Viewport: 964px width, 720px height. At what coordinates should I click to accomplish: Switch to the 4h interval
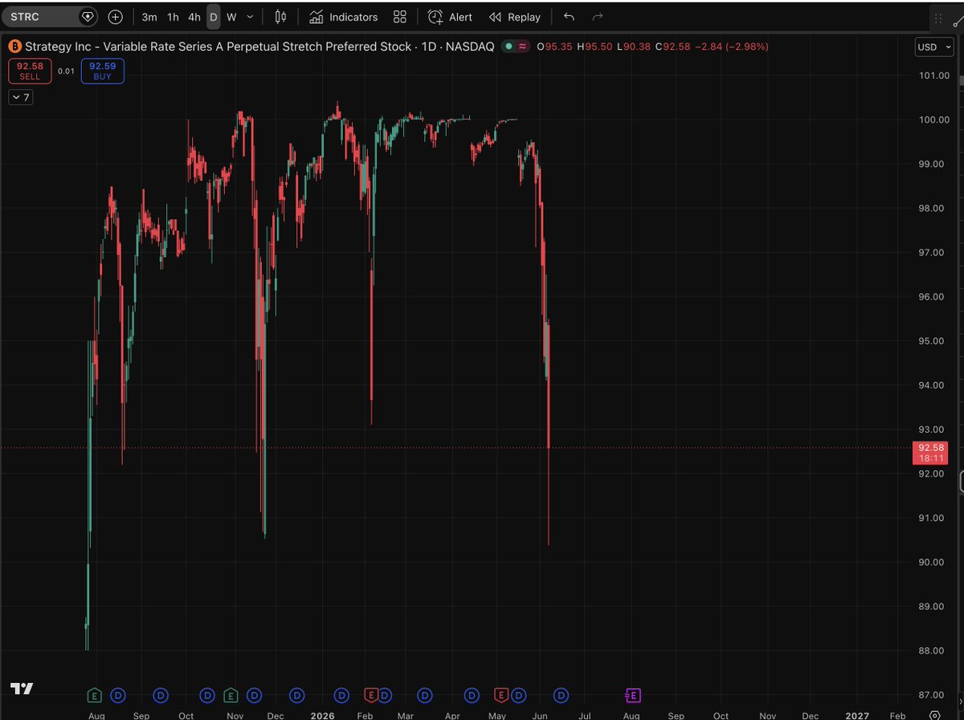(194, 17)
